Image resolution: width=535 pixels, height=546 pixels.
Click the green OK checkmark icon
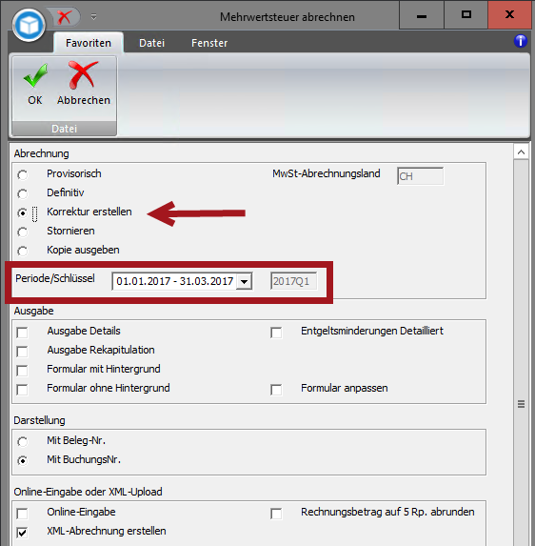[35, 75]
